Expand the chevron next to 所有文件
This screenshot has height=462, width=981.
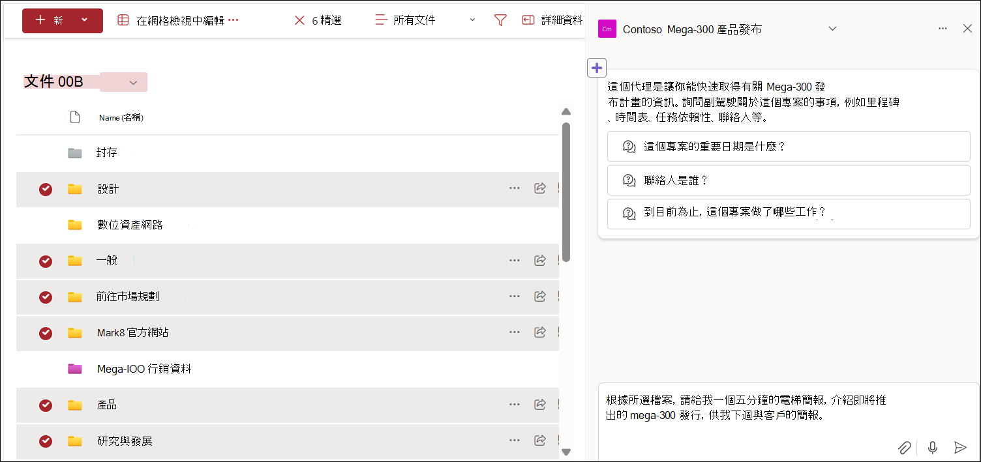(x=472, y=20)
